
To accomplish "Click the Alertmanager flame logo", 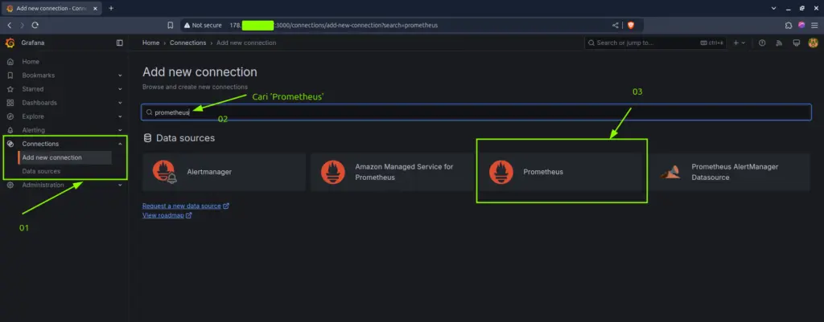I will 164,172.
